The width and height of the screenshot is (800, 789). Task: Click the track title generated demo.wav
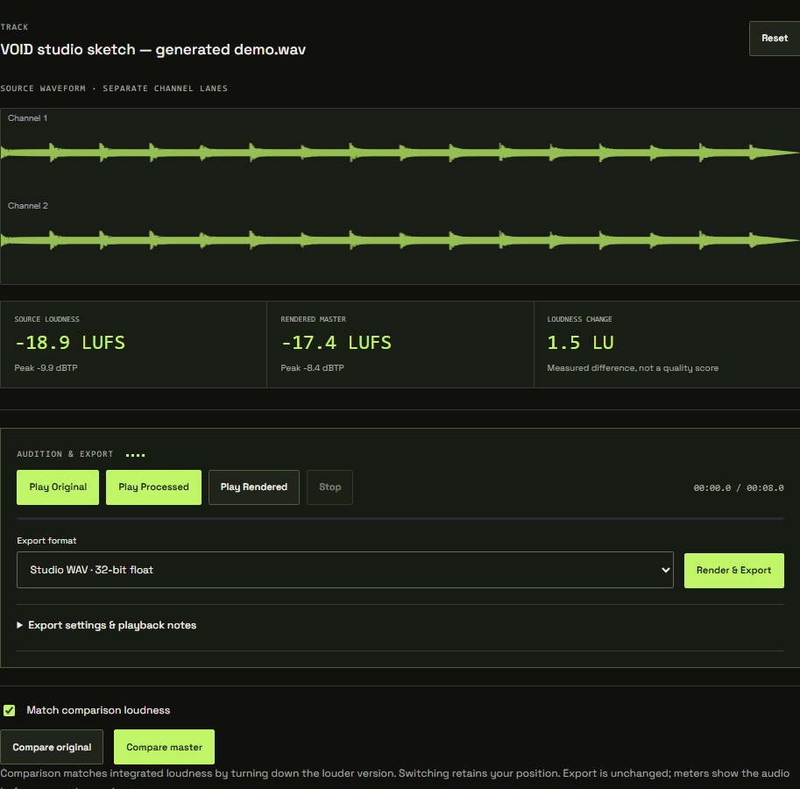(x=153, y=49)
